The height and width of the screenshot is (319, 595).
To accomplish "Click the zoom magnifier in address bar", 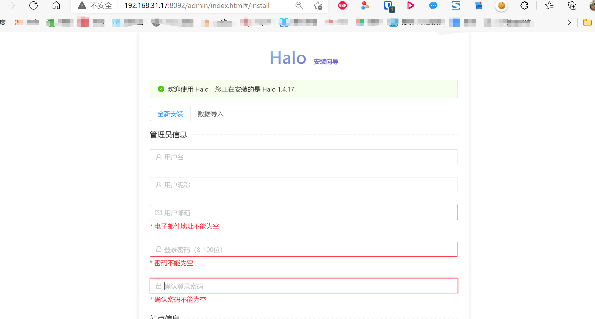I will click(299, 5).
